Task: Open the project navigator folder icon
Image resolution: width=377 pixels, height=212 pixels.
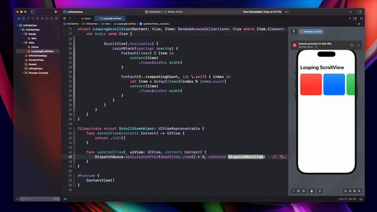Action: click(19, 18)
